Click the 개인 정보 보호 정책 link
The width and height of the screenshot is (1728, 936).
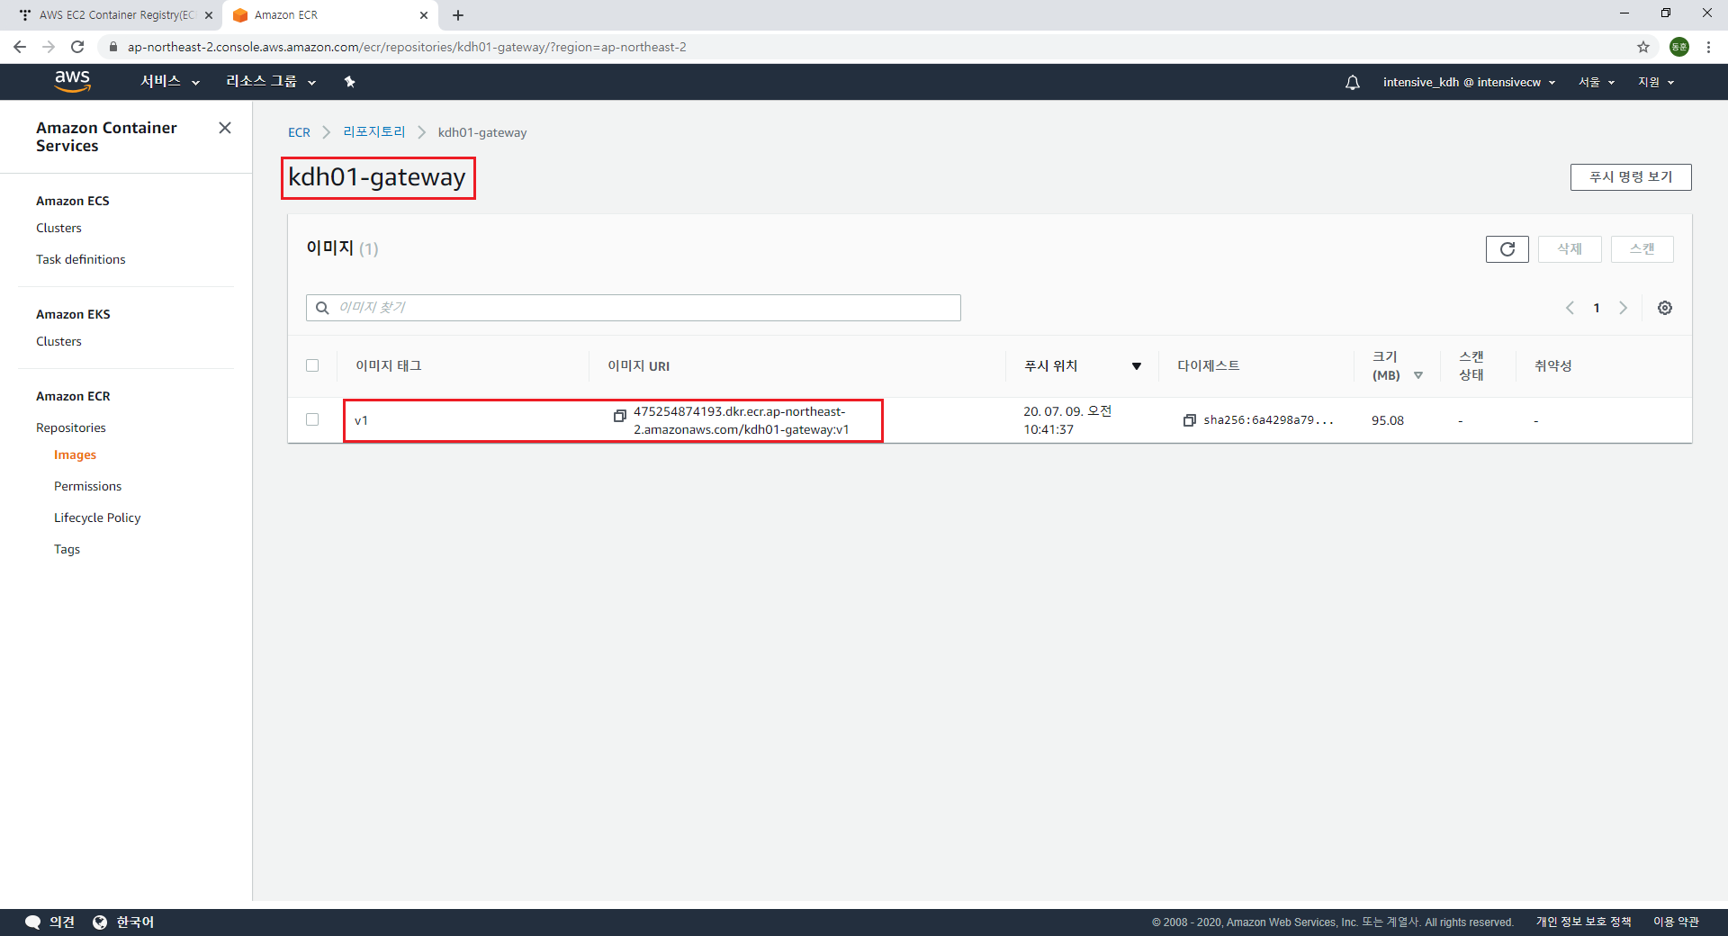[x=1583, y=922]
